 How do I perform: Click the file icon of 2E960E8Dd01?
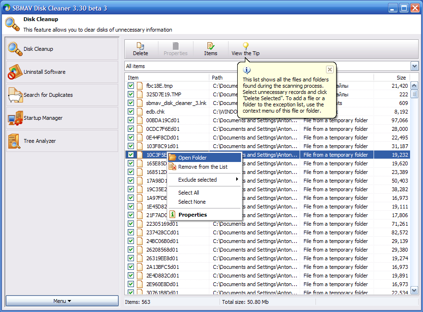click(140, 284)
